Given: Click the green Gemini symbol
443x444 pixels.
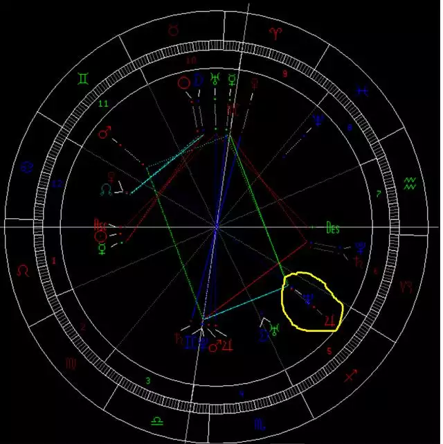Looking at the screenshot, I should click(x=83, y=80).
